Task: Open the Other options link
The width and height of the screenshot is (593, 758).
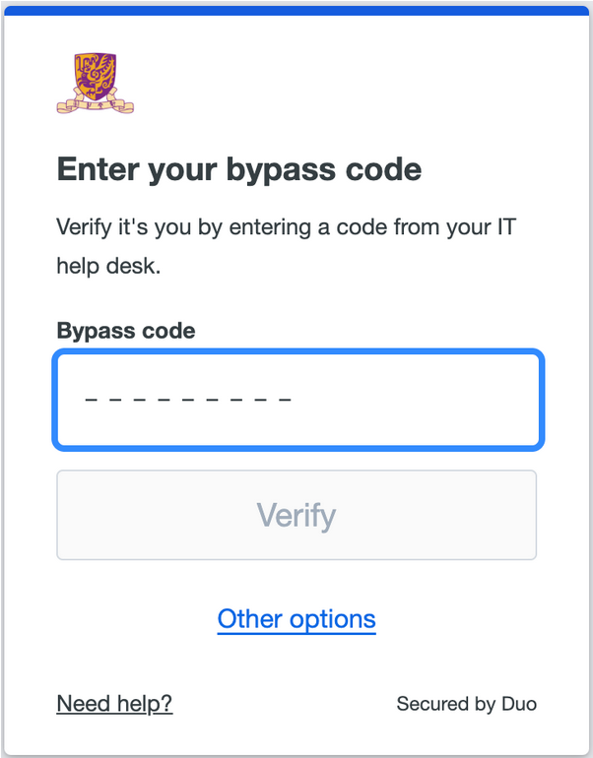Action: pos(296,619)
